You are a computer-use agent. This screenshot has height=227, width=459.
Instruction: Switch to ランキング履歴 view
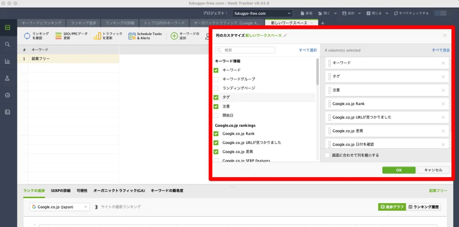pos(424,207)
